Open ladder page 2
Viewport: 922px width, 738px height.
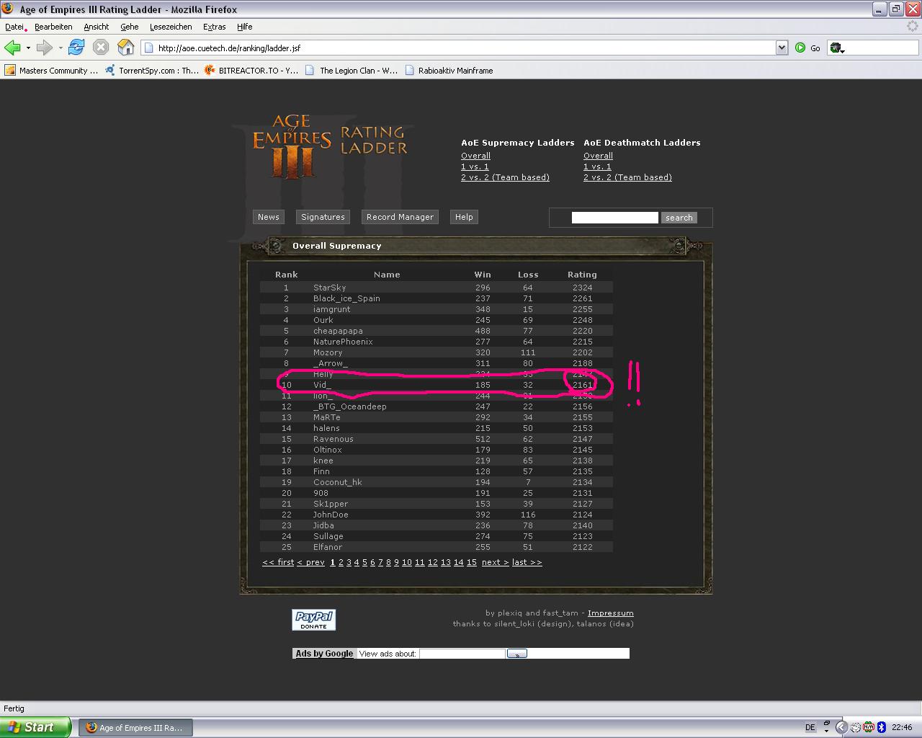[x=341, y=562]
